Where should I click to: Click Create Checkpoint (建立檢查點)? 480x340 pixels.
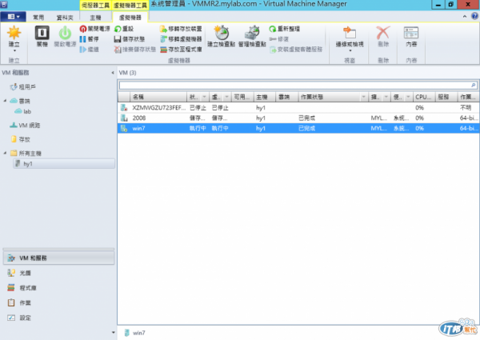click(x=221, y=36)
